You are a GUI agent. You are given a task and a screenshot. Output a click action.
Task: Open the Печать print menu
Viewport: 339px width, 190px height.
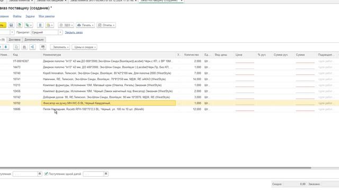click(85, 25)
